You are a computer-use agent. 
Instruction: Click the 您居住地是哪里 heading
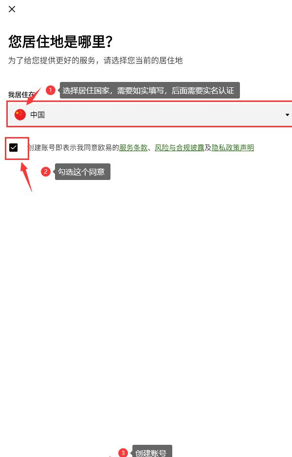[x=60, y=41]
